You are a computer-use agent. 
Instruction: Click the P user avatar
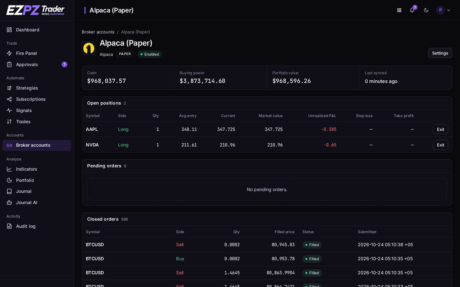pyautogui.click(x=440, y=10)
